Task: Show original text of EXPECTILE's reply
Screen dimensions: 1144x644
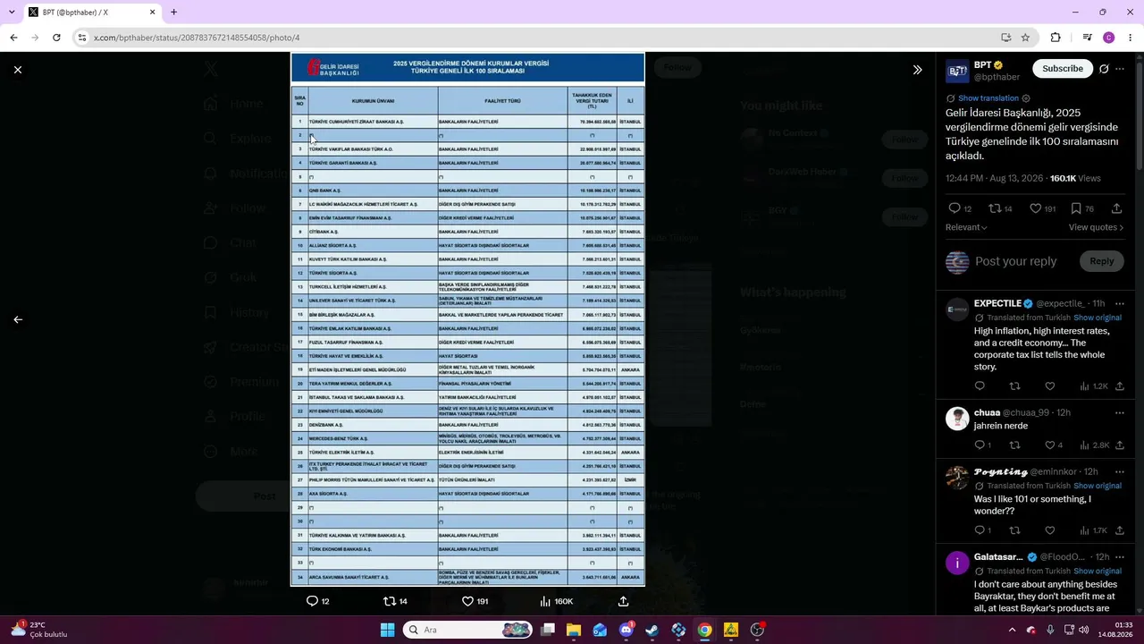Action: click(1098, 318)
